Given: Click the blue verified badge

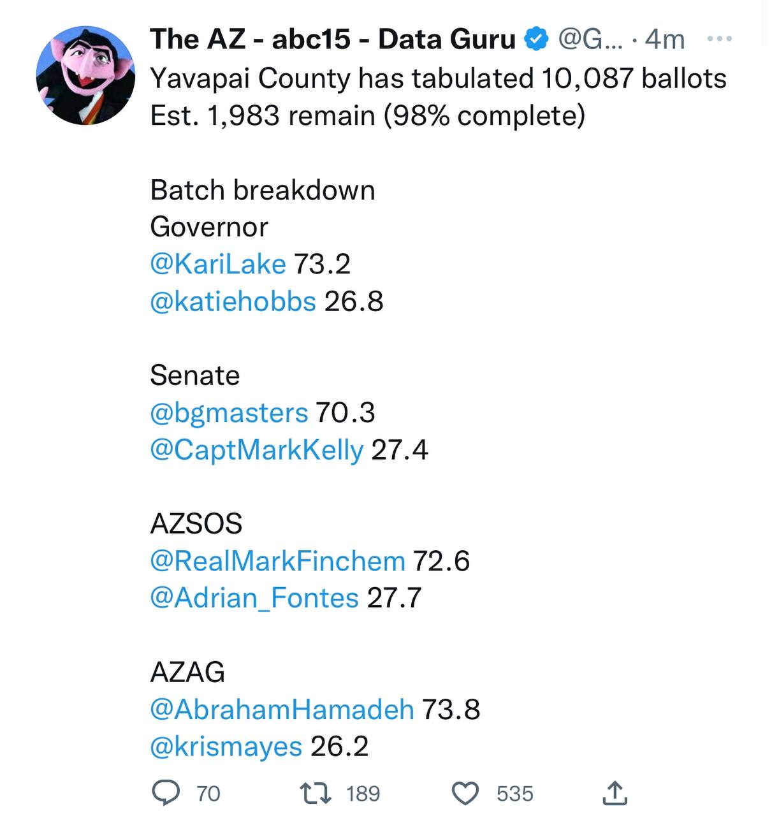Looking at the screenshot, I should point(536,40).
